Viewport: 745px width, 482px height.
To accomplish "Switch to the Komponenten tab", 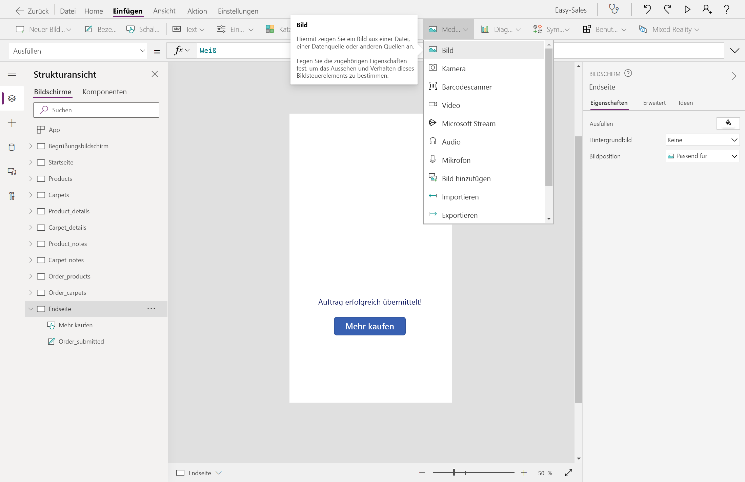I will pyautogui.click(x=104, y=92).
